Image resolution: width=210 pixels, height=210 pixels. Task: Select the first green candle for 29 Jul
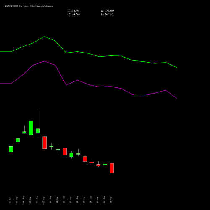pos(11,149)
